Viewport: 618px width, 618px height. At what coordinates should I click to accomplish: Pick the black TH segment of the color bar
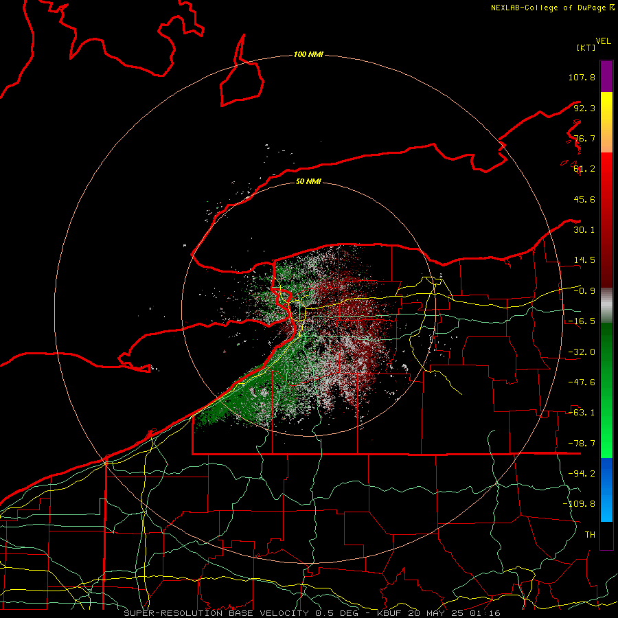(x=606, y=535)
